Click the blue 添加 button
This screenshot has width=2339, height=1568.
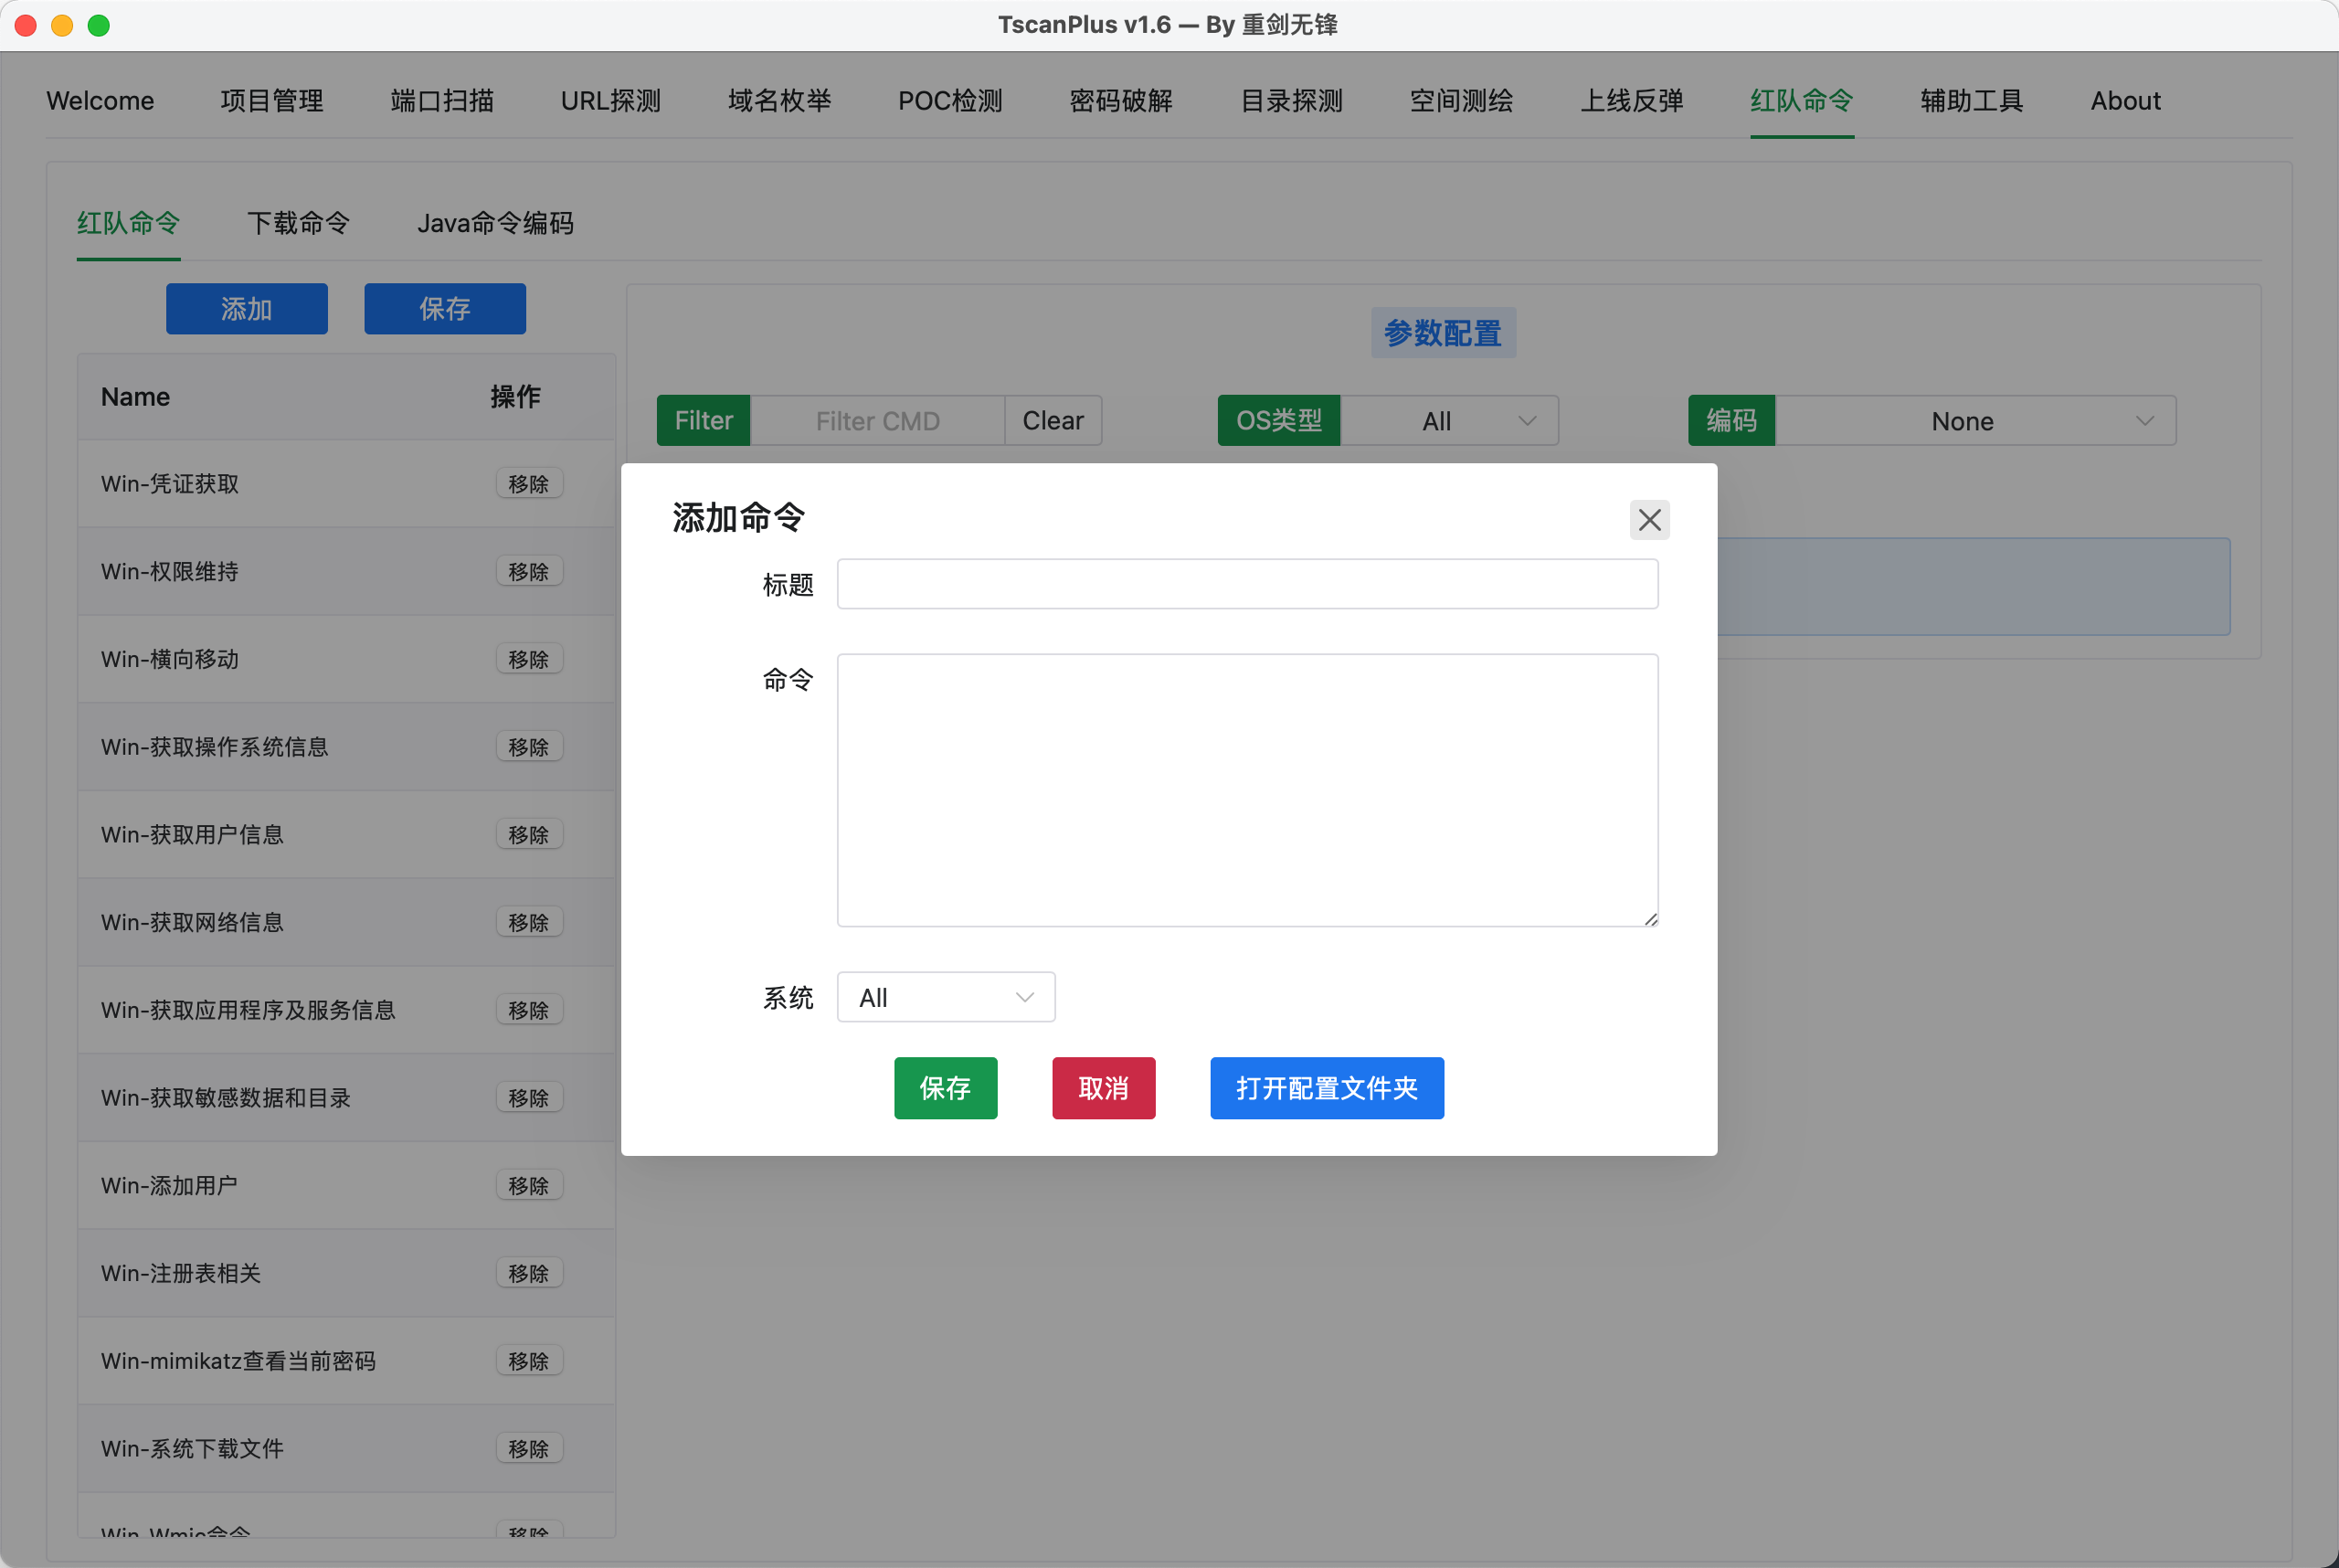pyautogui.click(x=246, y=309)
